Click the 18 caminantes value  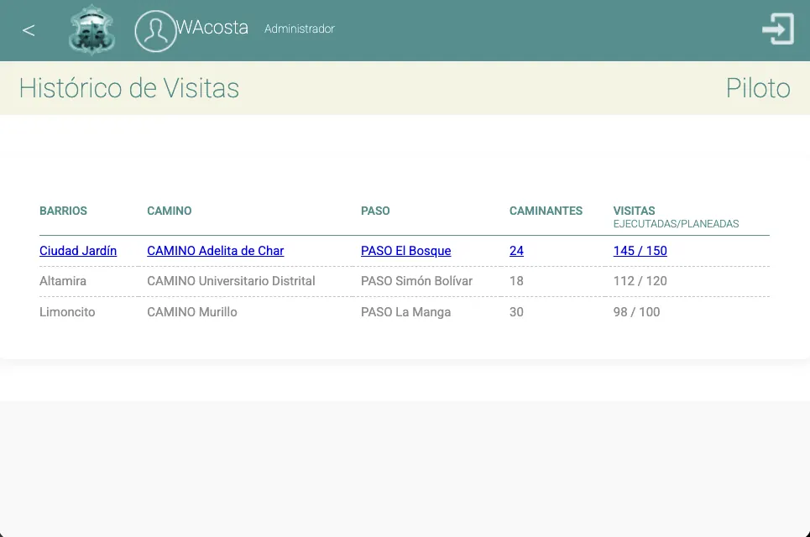click(516, 281)
